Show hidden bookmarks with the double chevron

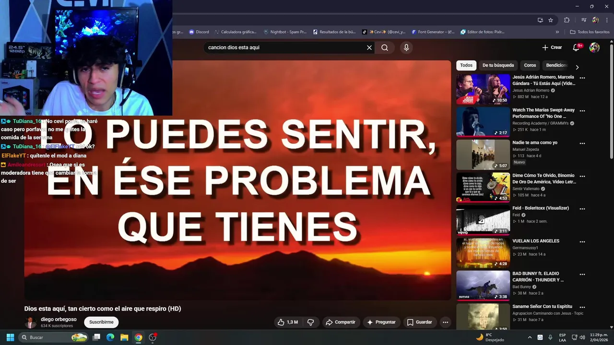(x=557, y=32)
